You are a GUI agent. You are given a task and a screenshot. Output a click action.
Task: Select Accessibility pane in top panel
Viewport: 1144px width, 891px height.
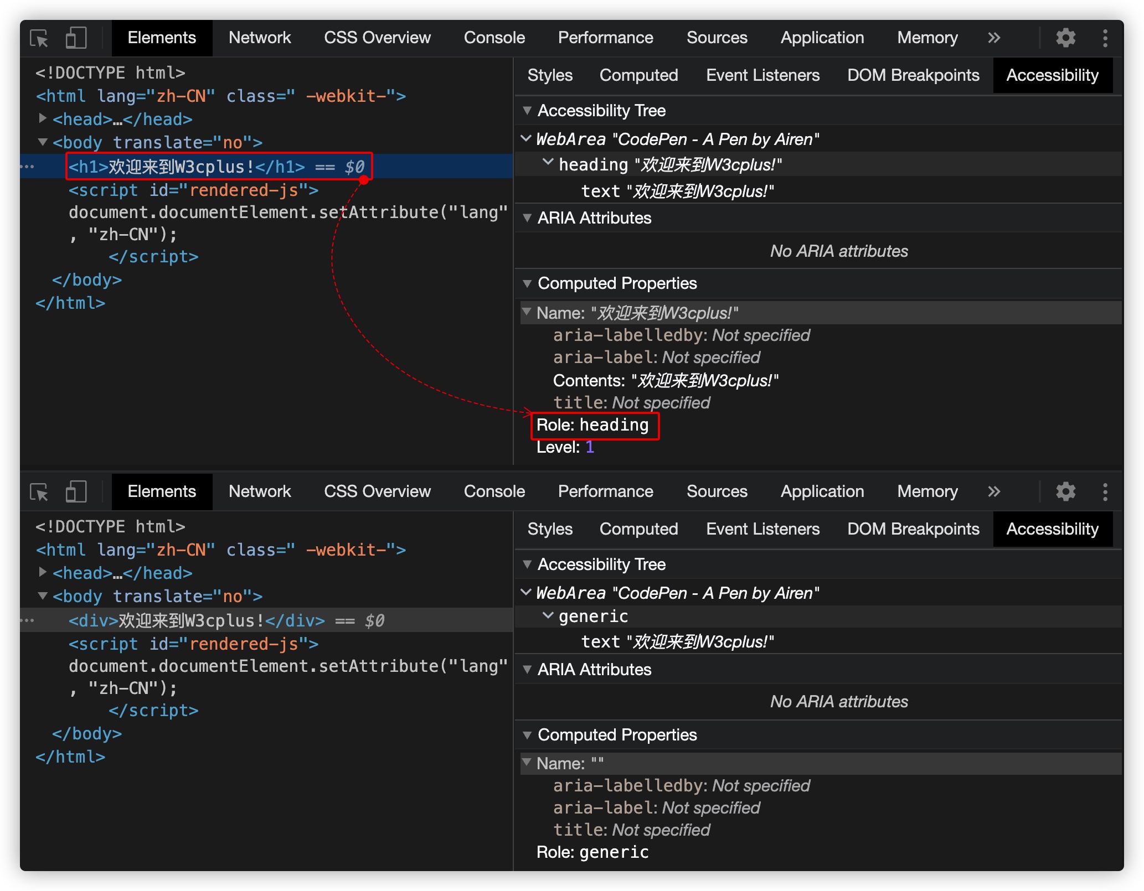(1052, 76)
